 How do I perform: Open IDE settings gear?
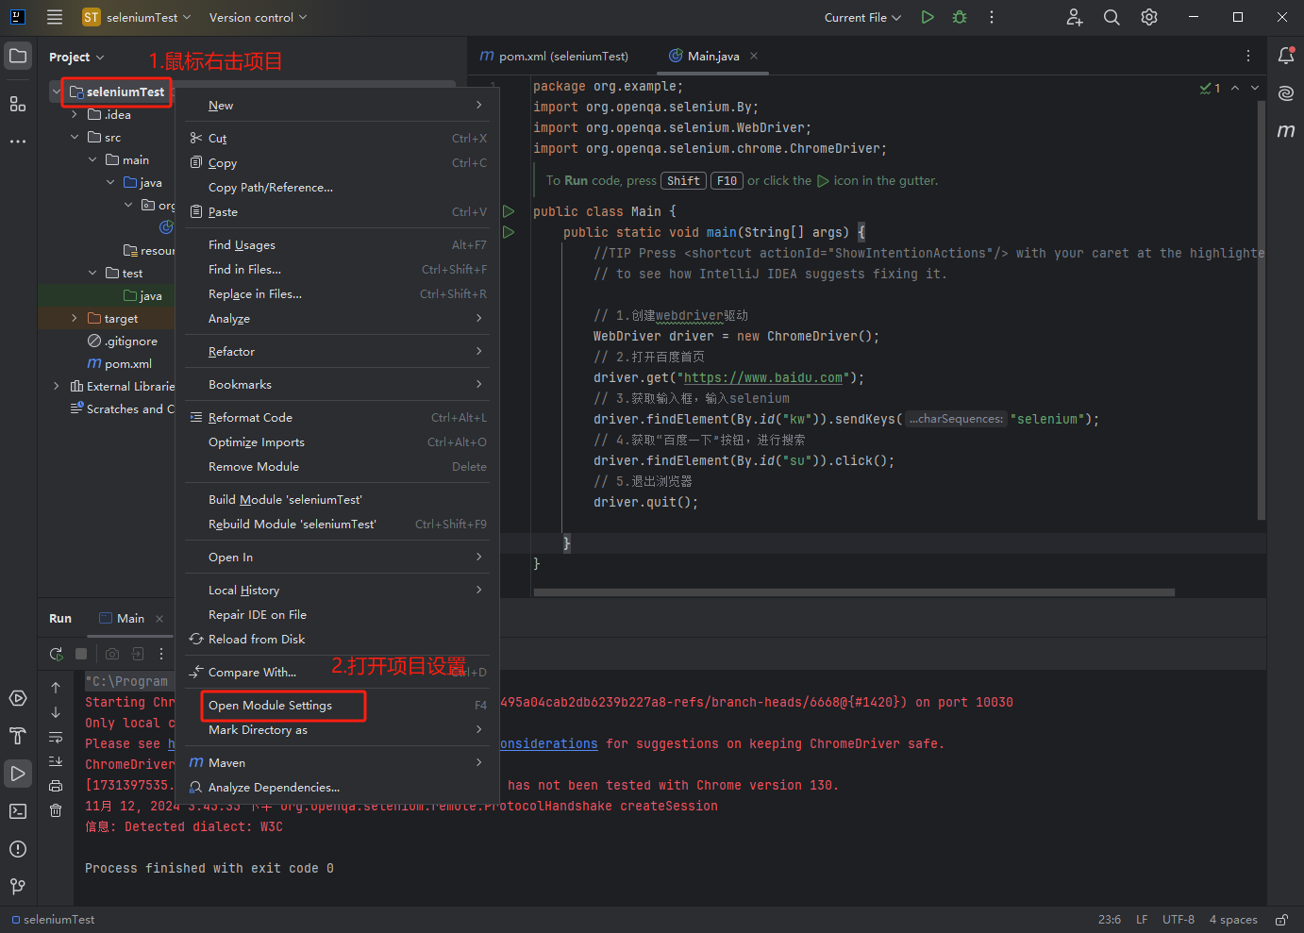click(1149, 17)
